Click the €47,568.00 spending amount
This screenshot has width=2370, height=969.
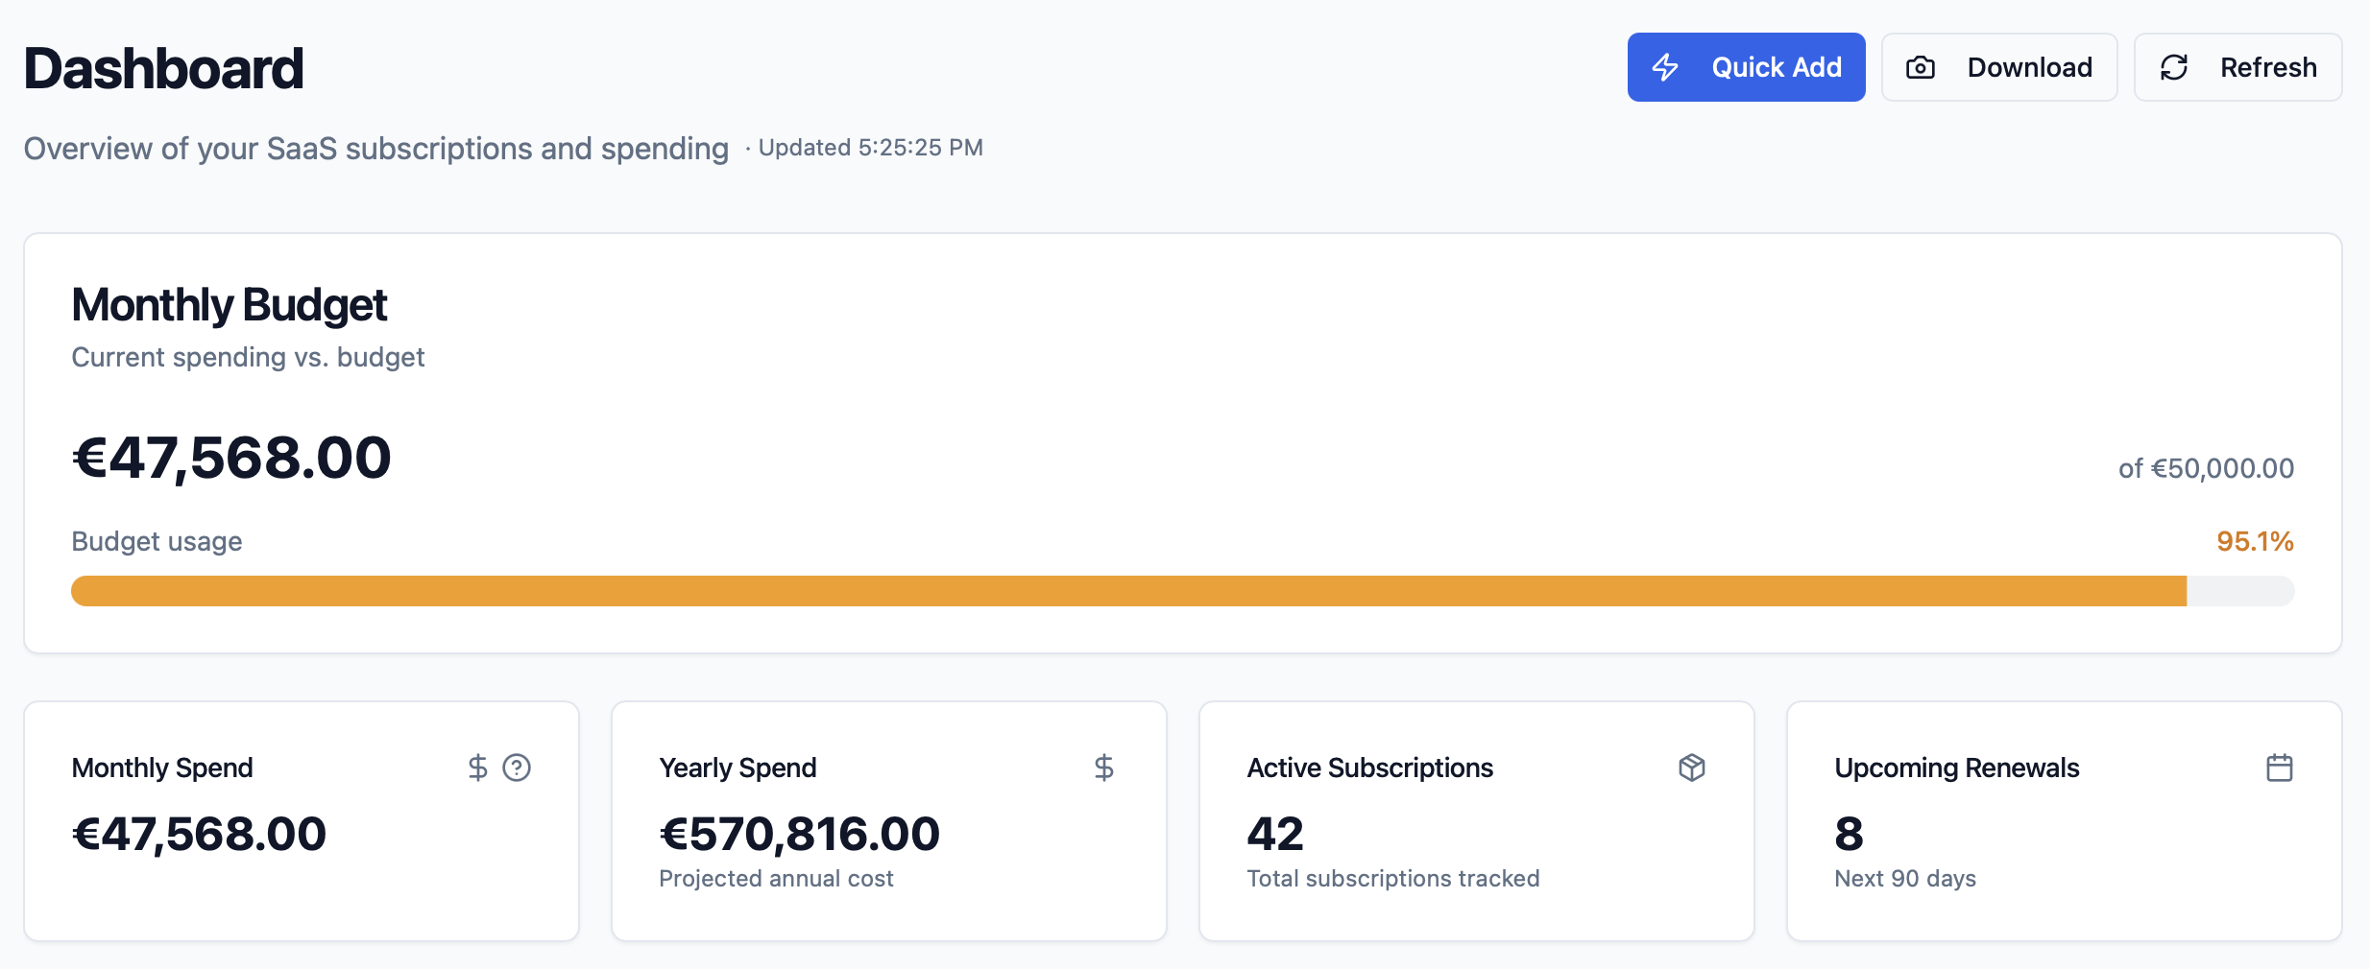[230, 458]
